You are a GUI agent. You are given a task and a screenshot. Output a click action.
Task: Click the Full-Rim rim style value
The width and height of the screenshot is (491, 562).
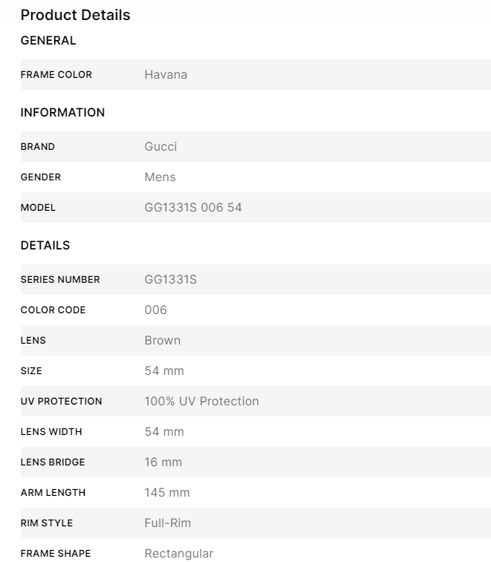pos(168,523)
